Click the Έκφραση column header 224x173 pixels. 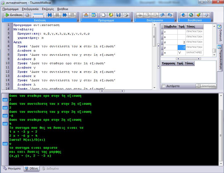click(169, 63)
